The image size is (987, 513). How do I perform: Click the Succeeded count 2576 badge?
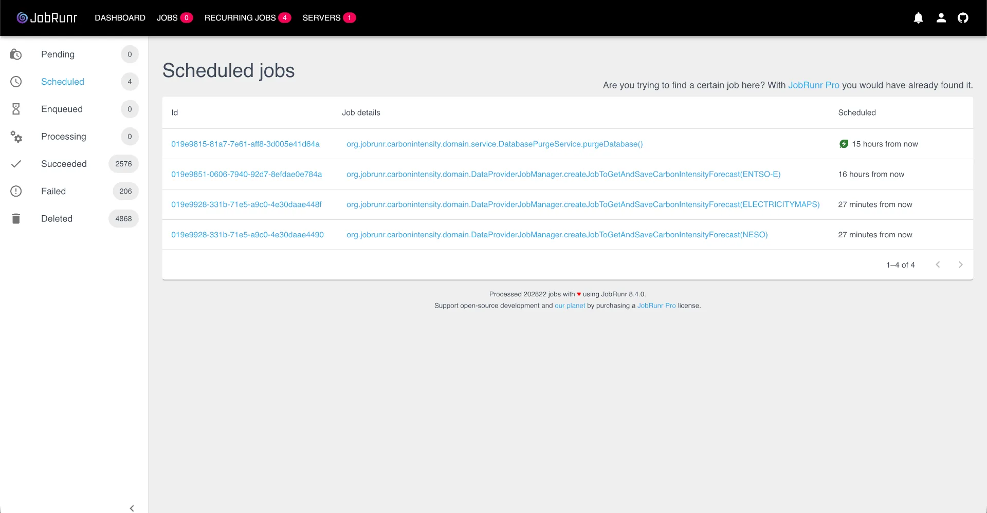coord(123,164)
